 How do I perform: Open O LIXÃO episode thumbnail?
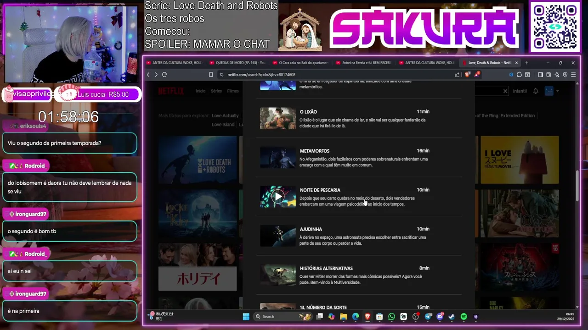[278, 118]
